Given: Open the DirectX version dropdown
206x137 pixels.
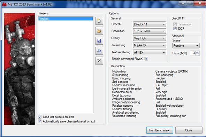Looking at the screenshot, I should pyautogui.click(x=150, y=24).
